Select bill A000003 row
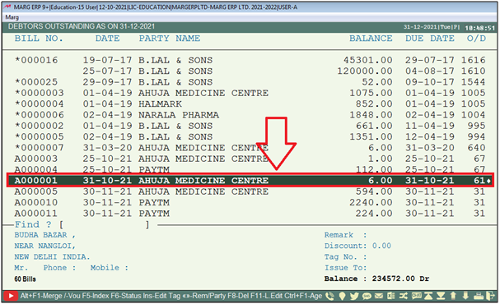Viewport: 500px width, 304px height. (x=250, y=159)
